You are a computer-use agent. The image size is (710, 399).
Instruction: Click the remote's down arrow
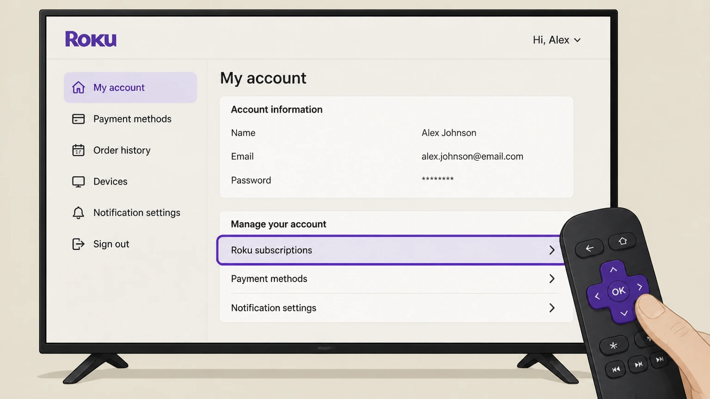point(624,314)
